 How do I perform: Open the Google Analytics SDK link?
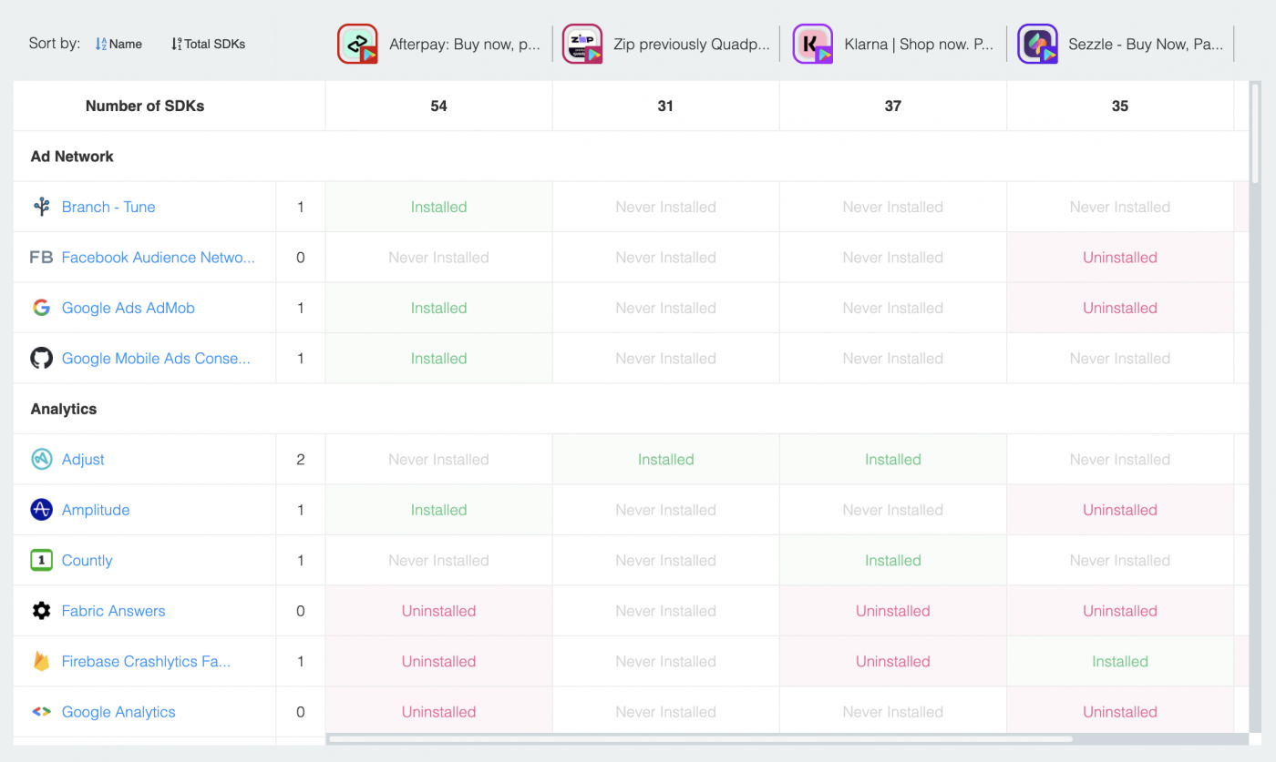coord(118,712)
